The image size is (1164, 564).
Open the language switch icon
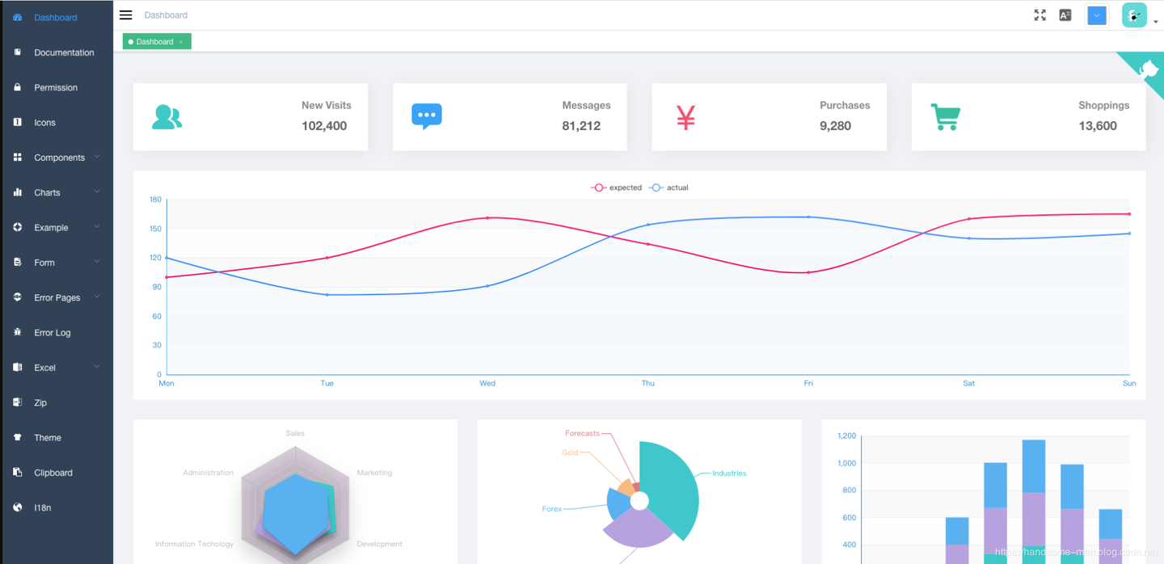pos(1065,15)
